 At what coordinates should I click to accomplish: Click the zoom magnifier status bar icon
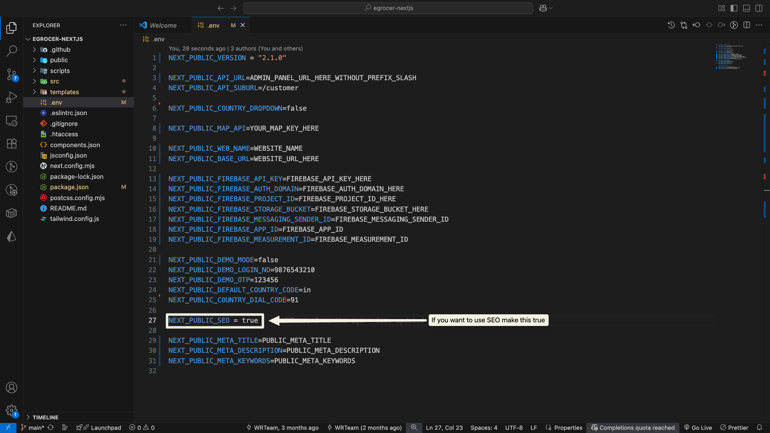point(414,428)
